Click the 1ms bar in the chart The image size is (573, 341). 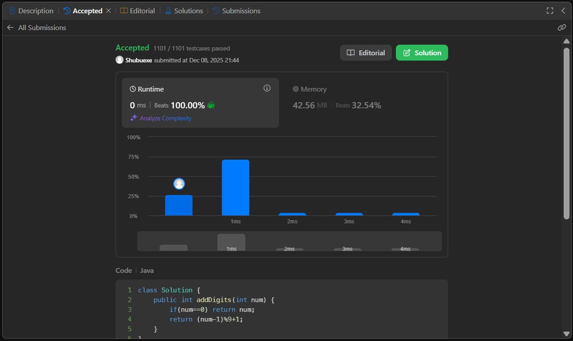[235, 187]
